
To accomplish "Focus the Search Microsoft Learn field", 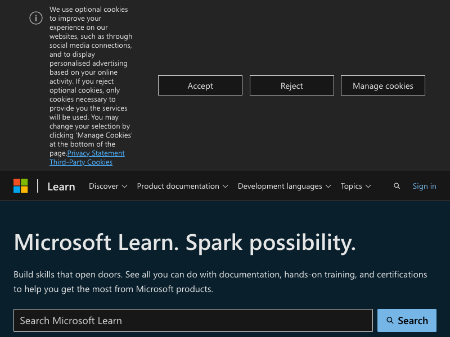I will [x=193, y=320].
